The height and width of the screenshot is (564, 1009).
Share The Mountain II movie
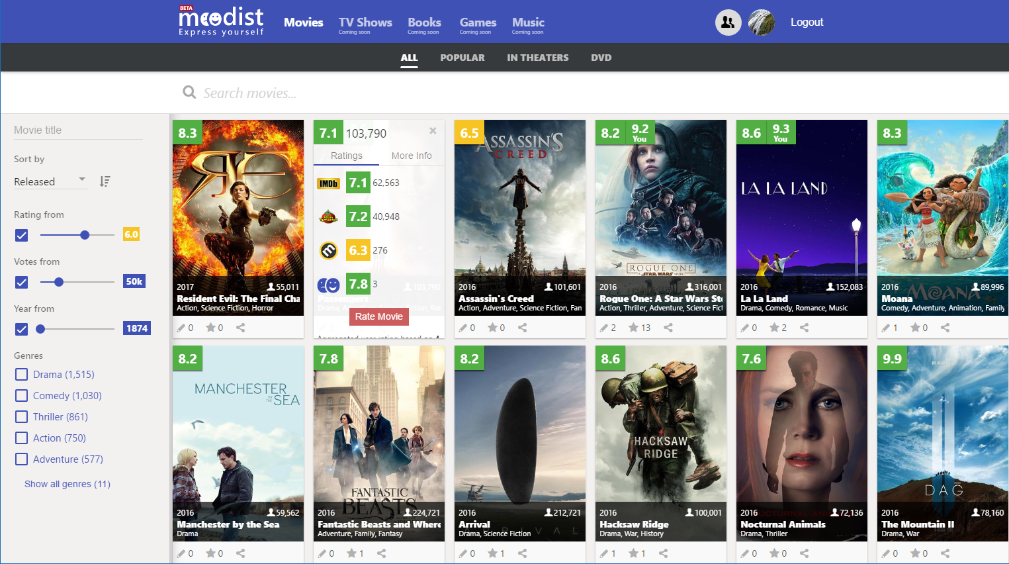click(x=945, y=553)
